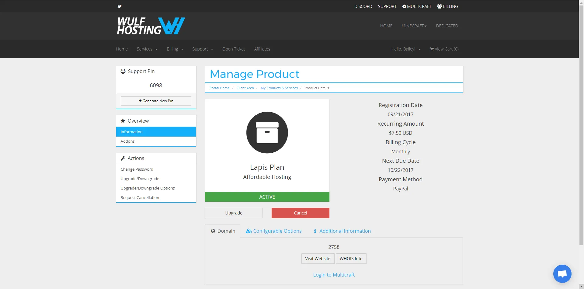584x289 pixels.
Task: Expand the Hello, Bailey! account menu
Action: click(406, 49)
